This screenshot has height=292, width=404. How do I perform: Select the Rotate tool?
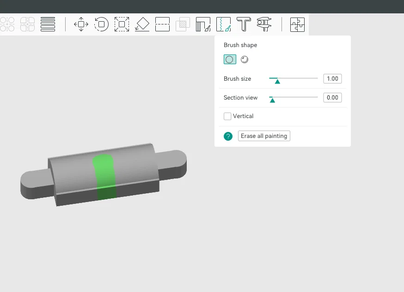coord(101,24)
